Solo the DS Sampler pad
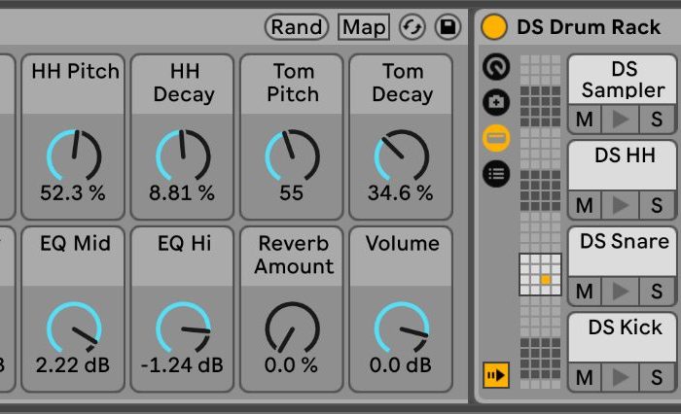Viewport: 681px width, 414px height. [657, 119]
